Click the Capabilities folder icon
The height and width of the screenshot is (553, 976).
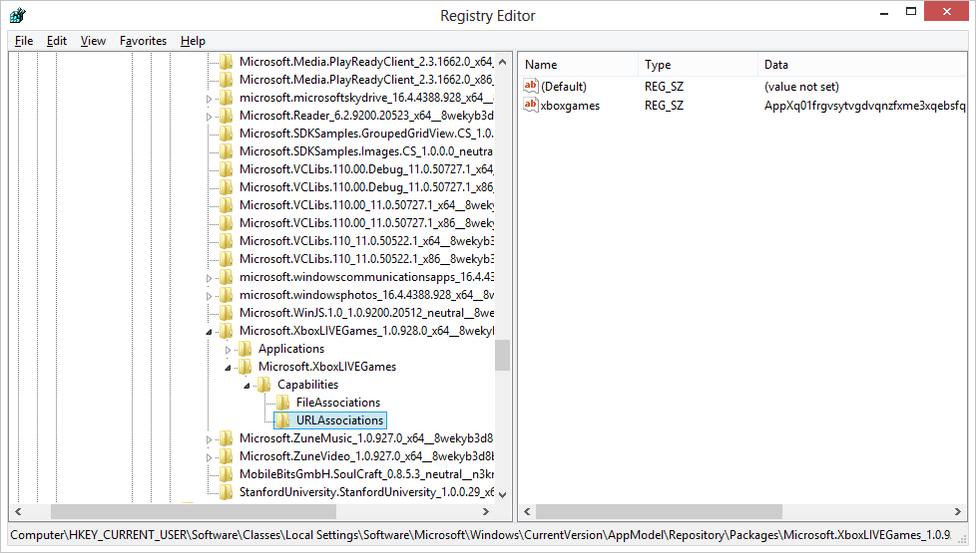coord(263,386)
